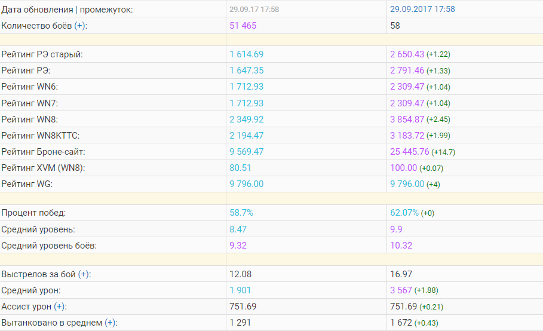Select the period win rate 62.07%
Screen dimensions: 543x331
[x=404, y=213]
